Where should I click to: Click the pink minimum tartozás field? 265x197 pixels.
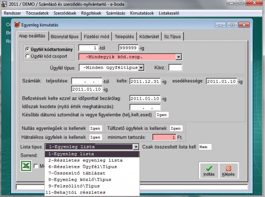click(167, 137)
